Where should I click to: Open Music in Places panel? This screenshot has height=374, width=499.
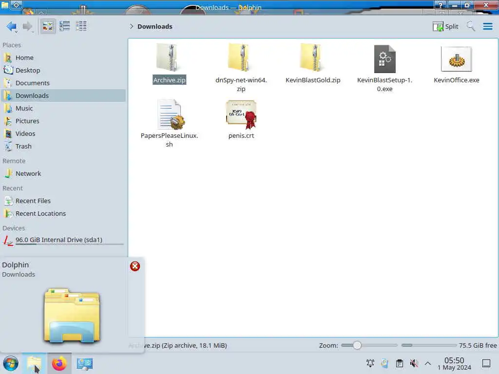point(64,109)
